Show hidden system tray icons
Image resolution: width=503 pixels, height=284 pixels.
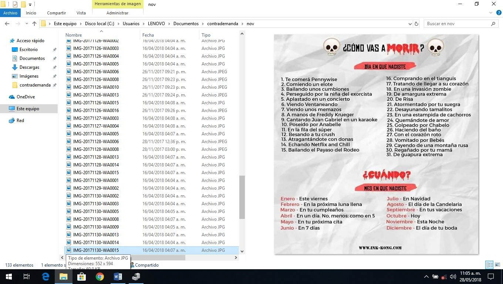point(426,277)
